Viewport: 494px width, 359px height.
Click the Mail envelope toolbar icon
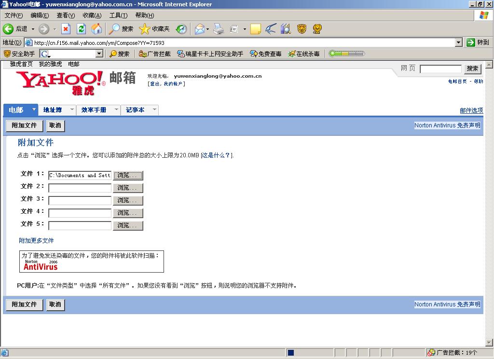[199, 29]
